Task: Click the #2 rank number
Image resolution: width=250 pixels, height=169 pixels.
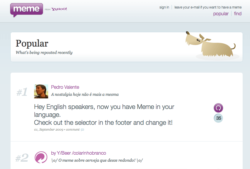Action: click(22, 158)
